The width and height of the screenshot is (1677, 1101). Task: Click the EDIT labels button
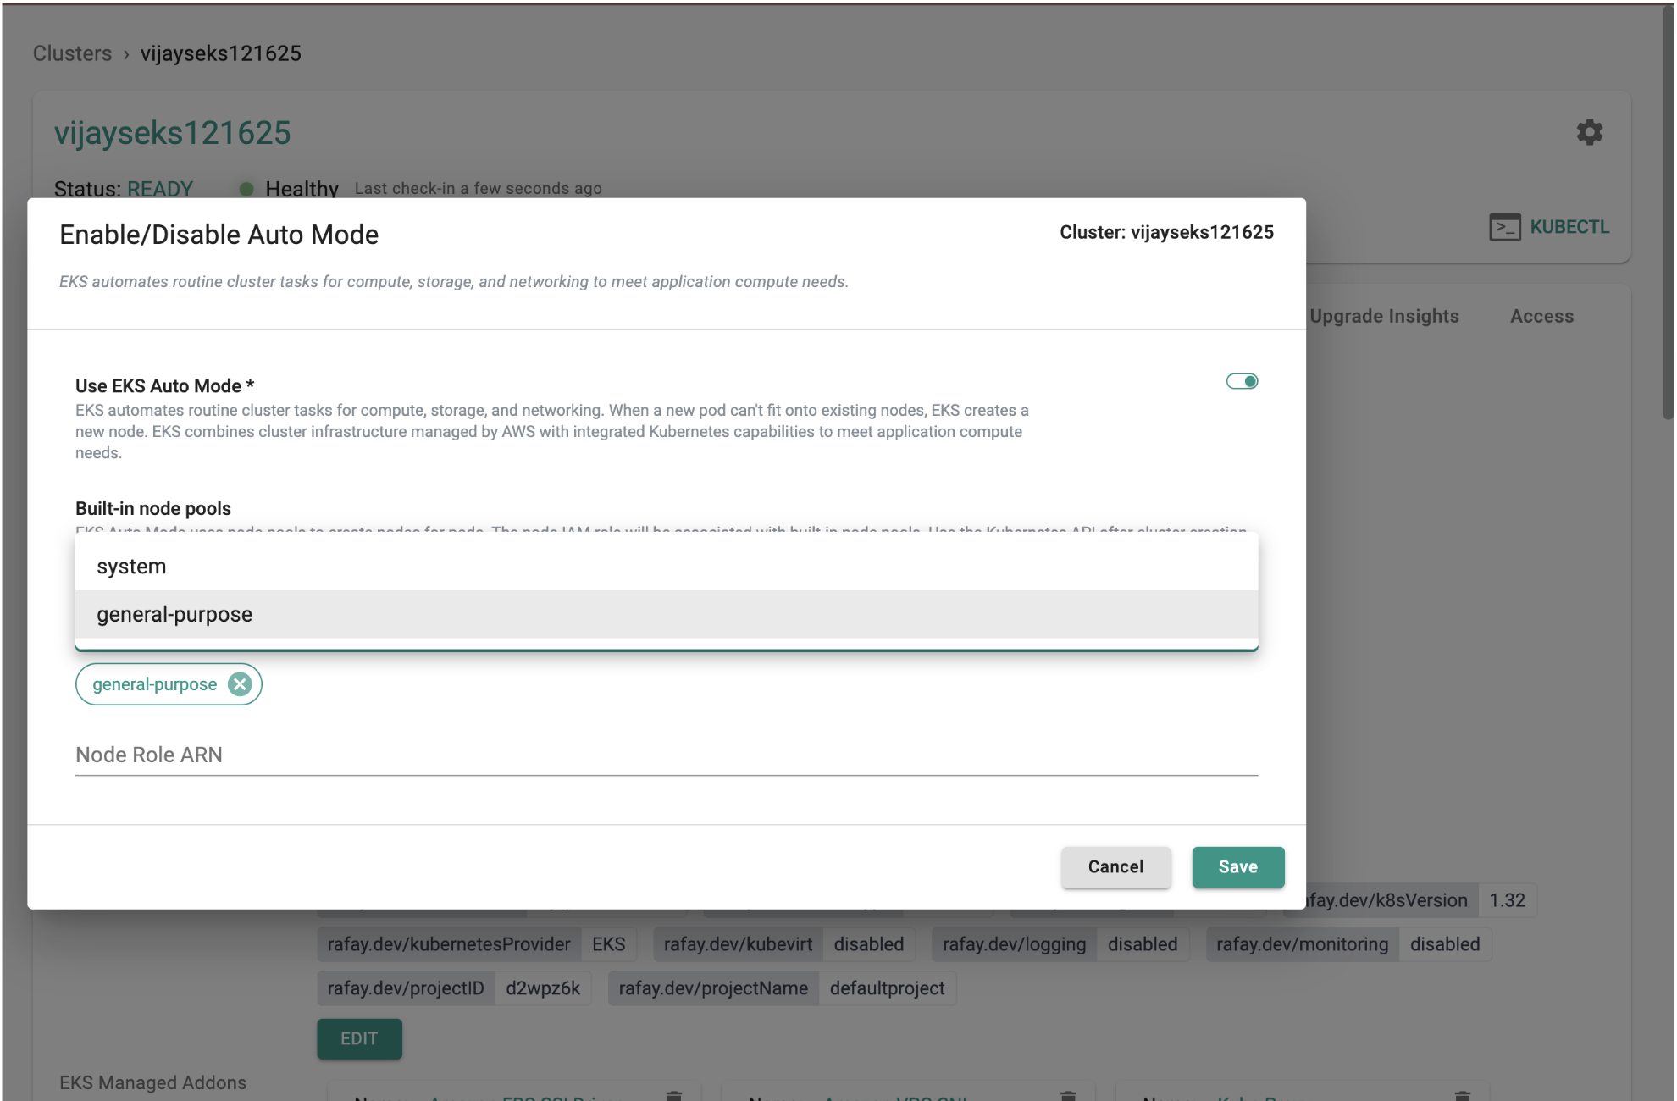pos(359,1038)
